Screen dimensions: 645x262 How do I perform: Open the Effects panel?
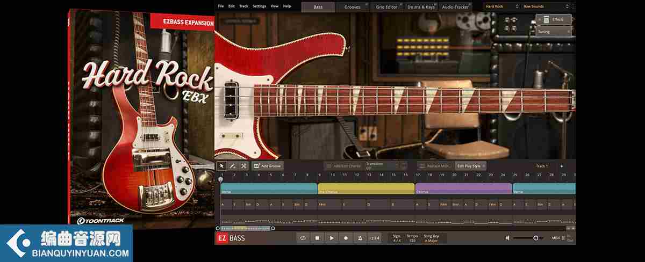554,19
